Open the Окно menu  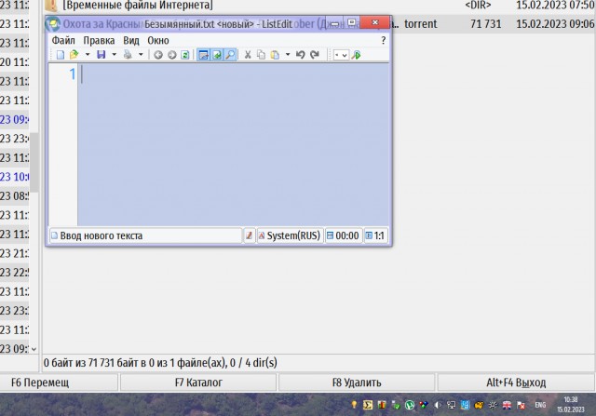coord(158,40)
